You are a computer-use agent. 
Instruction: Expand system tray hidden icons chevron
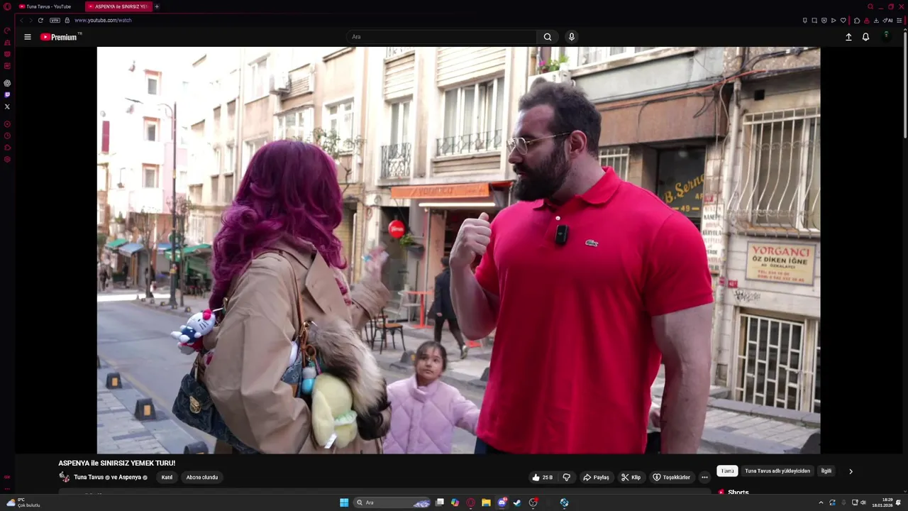tap(821, 502)
